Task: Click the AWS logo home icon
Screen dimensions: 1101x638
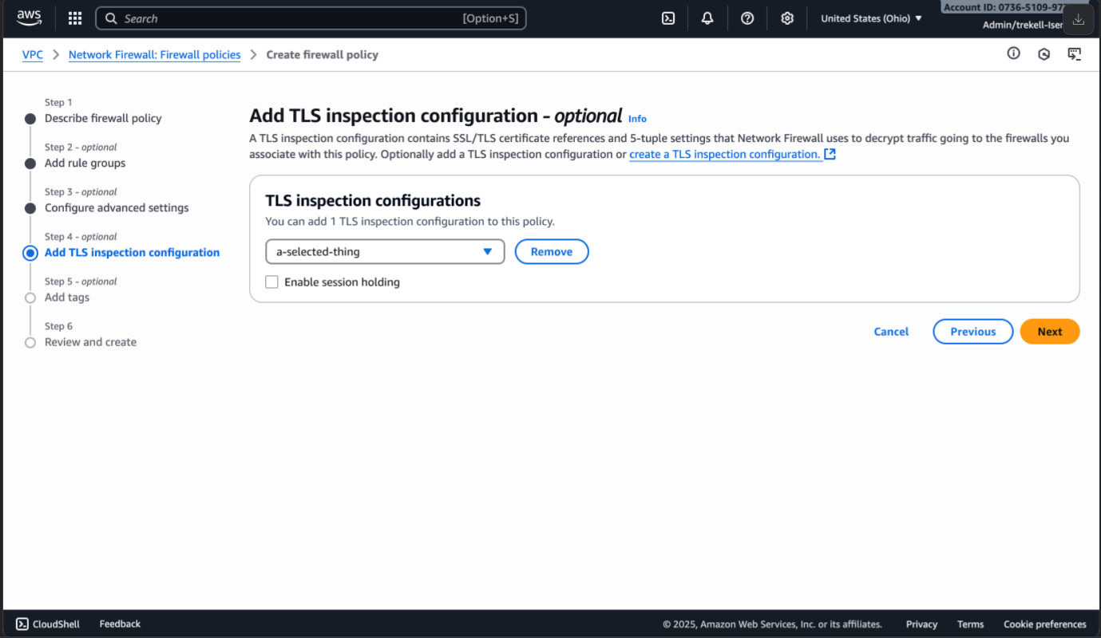Action: click(30, 18)
